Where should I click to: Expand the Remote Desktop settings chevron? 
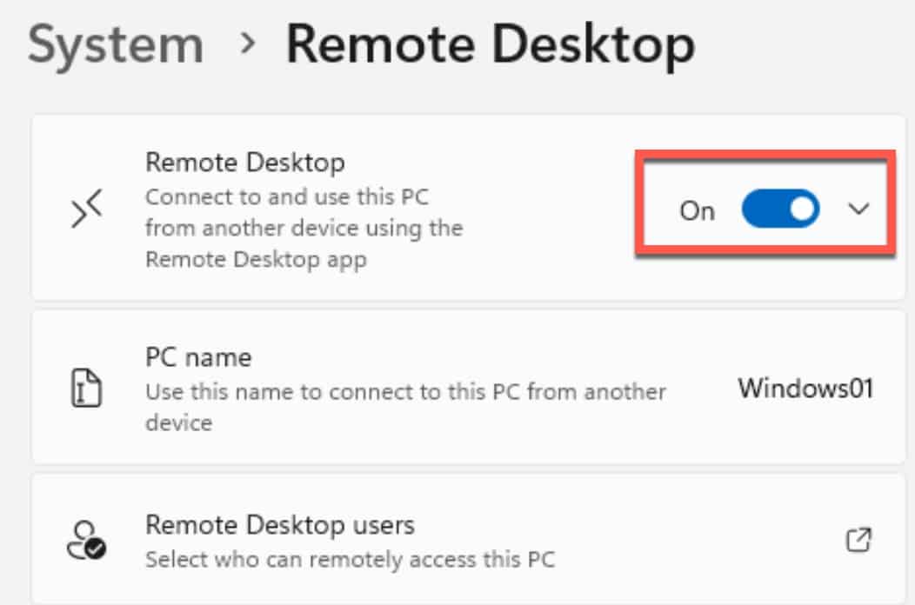point(858,209)
